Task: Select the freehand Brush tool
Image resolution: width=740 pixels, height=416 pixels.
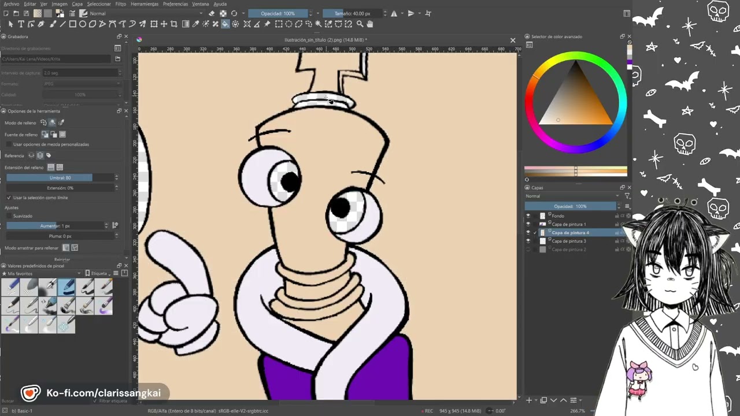Action: 52,24
